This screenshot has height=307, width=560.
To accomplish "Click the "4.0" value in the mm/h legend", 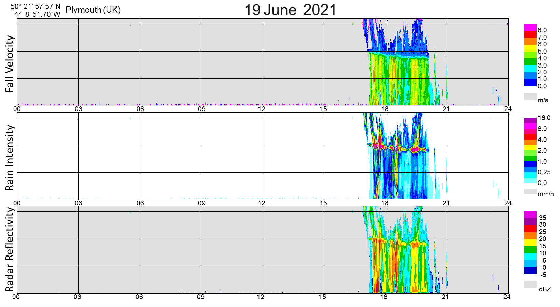I will (x=542, y=140).
